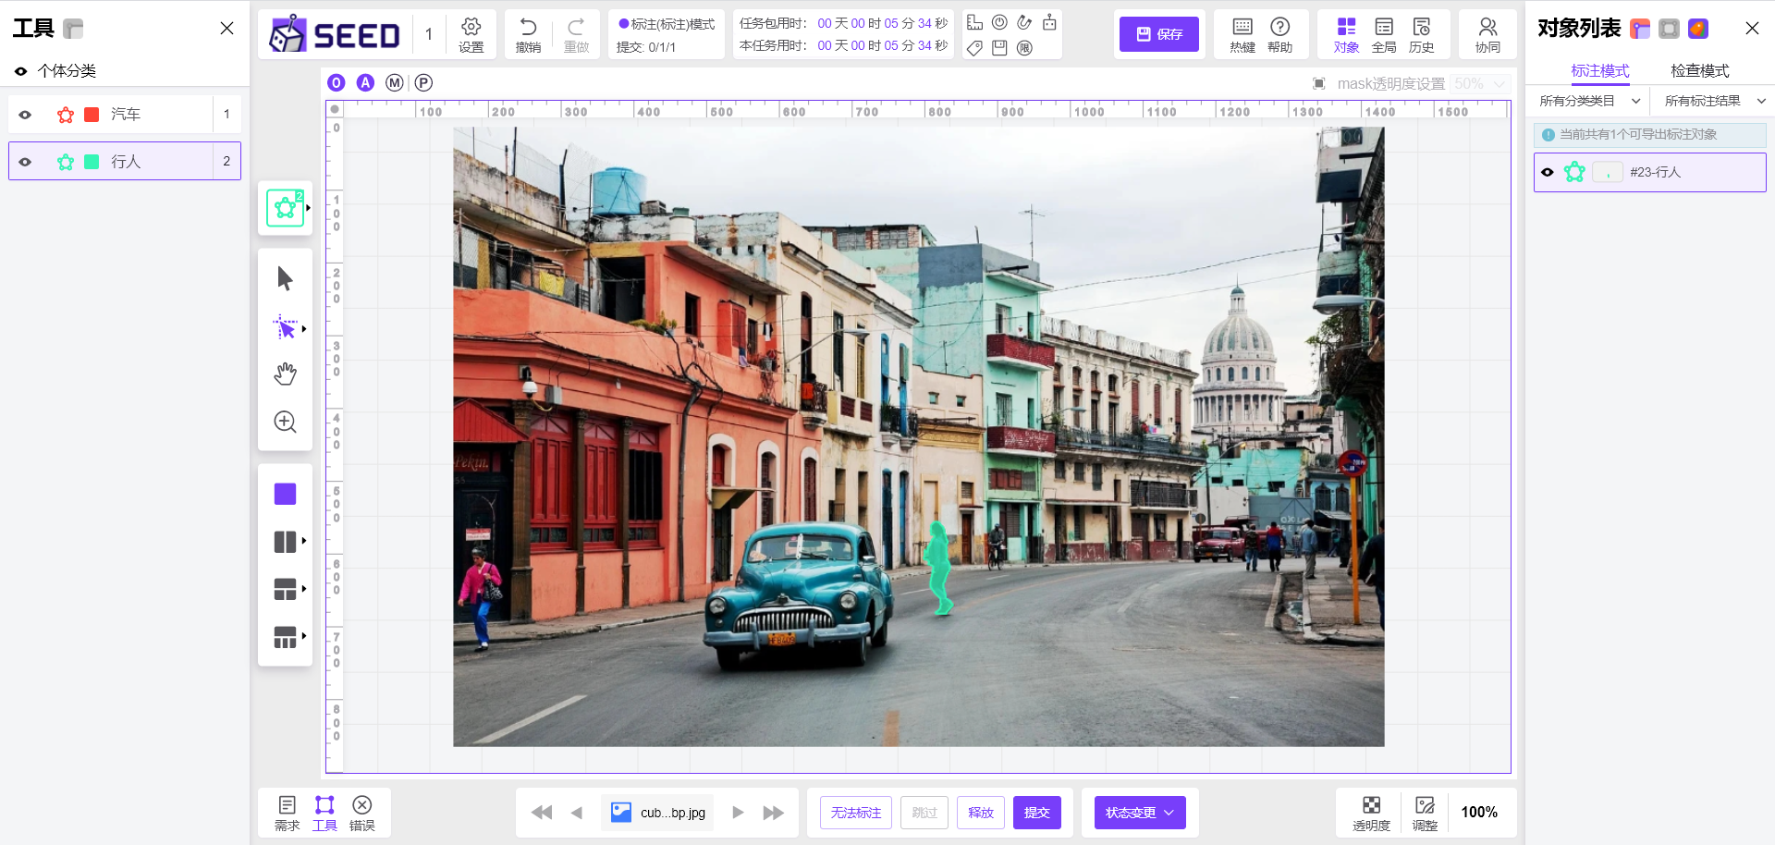Click 释放 release button
This screenshot has height=845, width=1775.
(981, 813)
